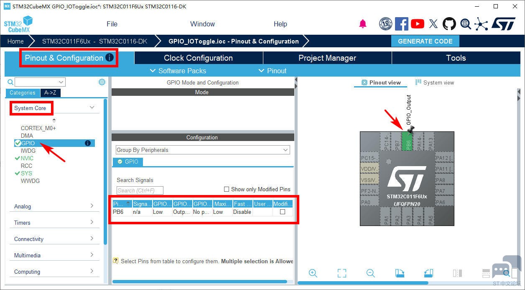
Task: Toggle Show only Modified Pins checkbox
Action: click(227, 189)
